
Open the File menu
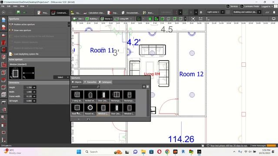[3, 6]
